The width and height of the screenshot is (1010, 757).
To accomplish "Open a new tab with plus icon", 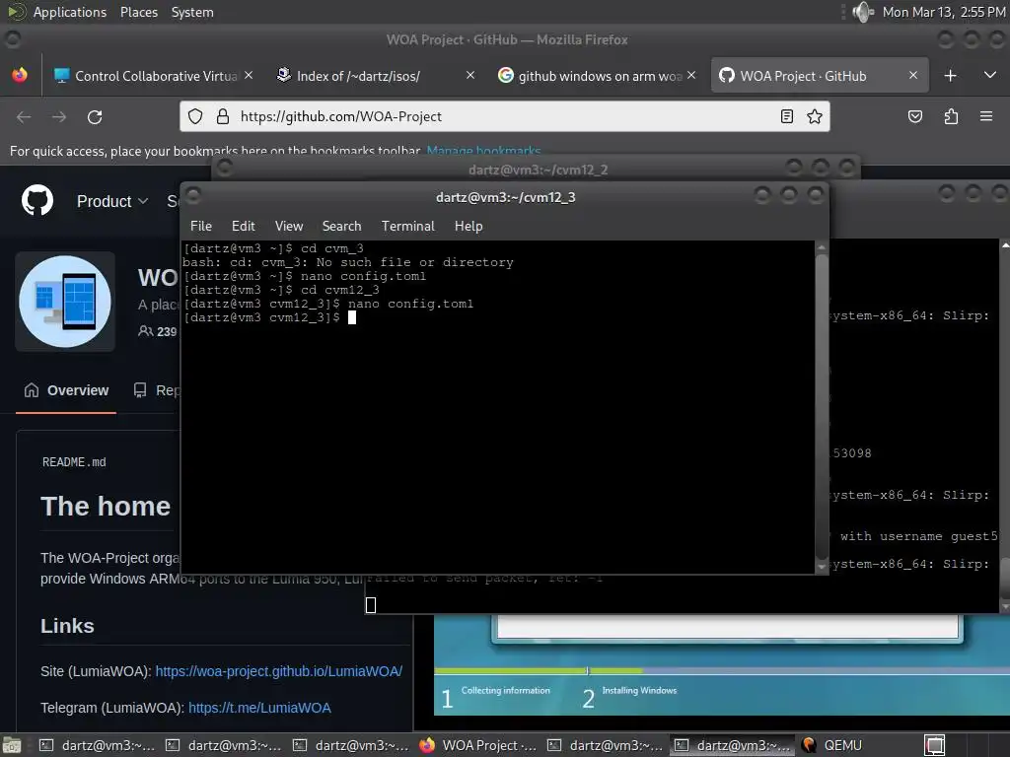I will click(950, 76).
